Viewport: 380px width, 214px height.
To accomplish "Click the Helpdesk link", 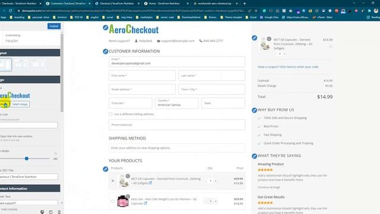I will (x=145, y=41).
